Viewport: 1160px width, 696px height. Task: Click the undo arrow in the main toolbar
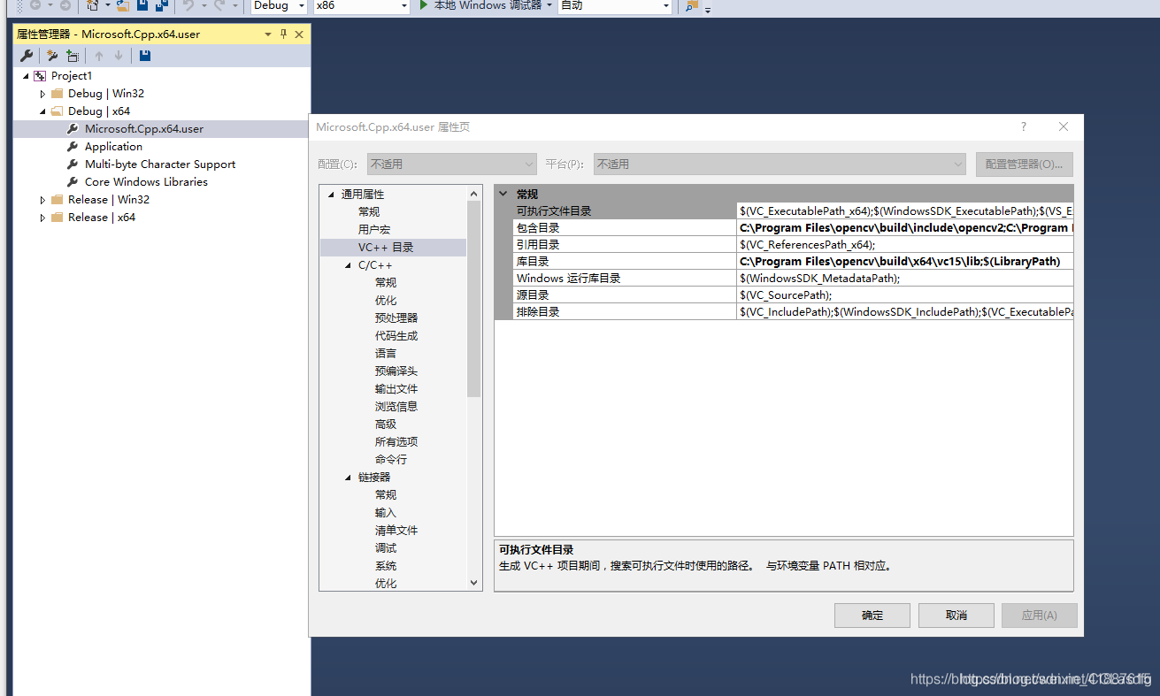pyautogui.click(x=188, y=5)
